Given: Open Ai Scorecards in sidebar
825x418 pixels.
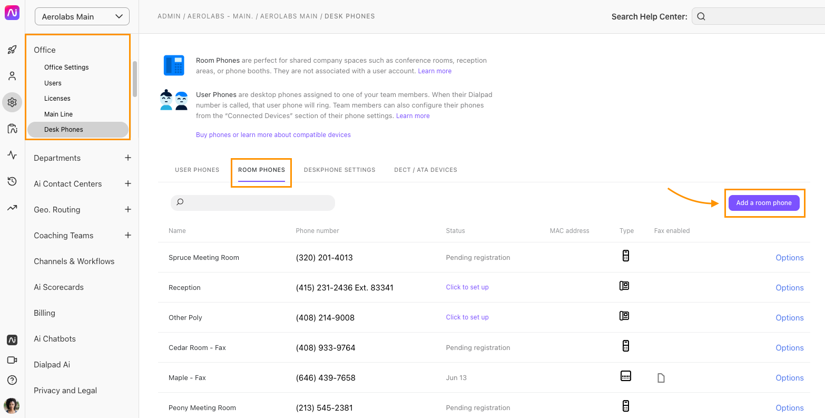Looking at the screenshot, I should click(59, 287).
